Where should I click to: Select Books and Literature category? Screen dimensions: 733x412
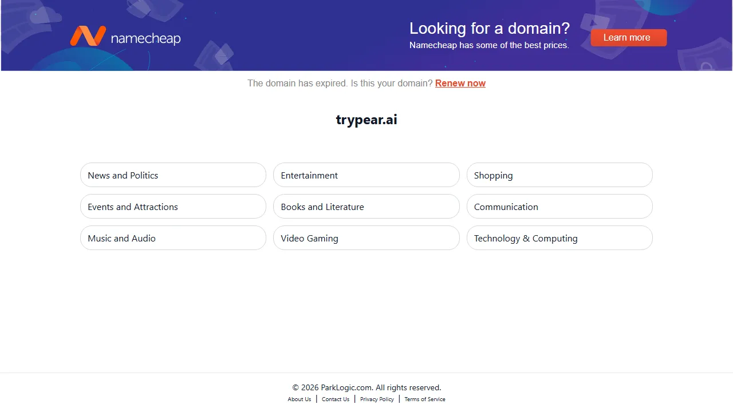click(366, 207)
